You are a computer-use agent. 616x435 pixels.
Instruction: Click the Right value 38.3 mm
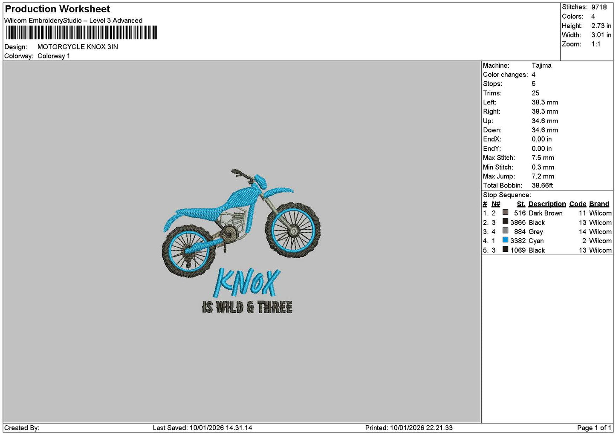545,112
